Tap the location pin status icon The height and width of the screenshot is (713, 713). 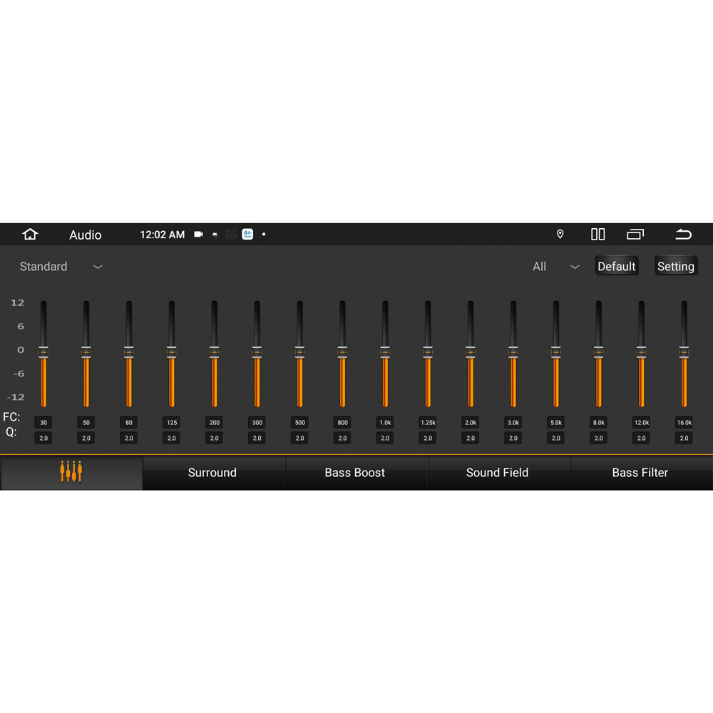coord(560,235)
